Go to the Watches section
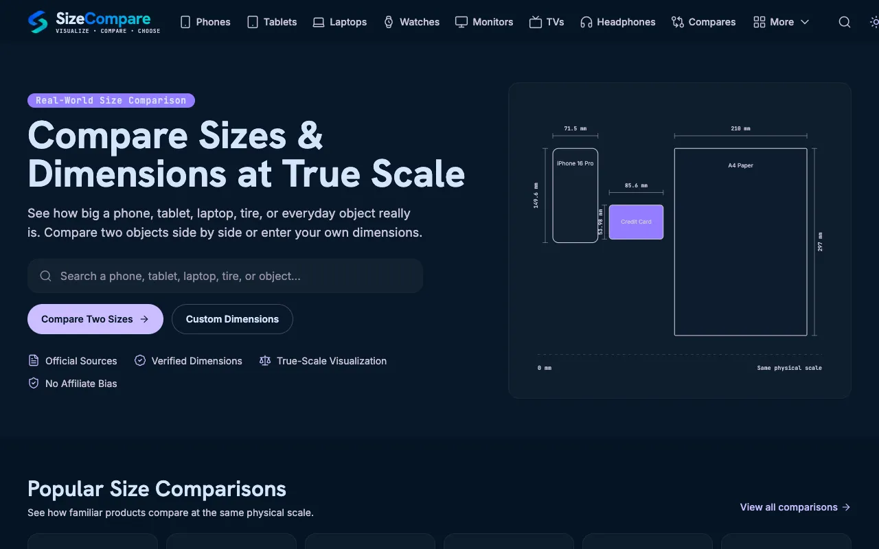The width and height of the screenshot is (879, 549). coord(411,22)
